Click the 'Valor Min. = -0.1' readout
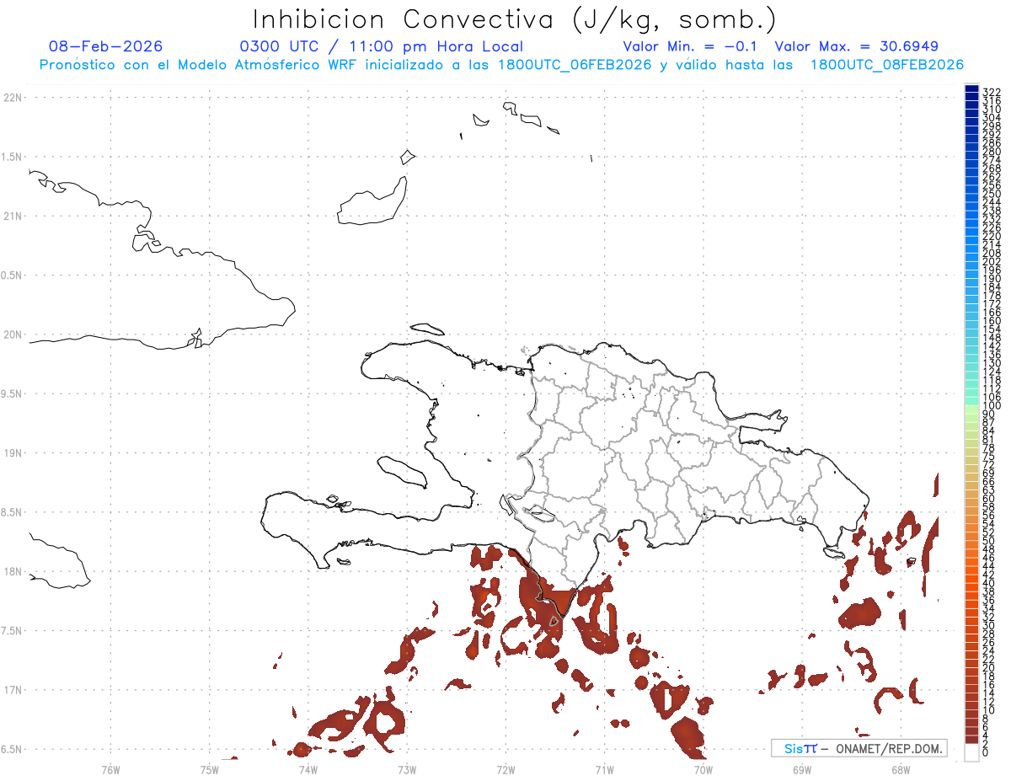 pos(692,46)
